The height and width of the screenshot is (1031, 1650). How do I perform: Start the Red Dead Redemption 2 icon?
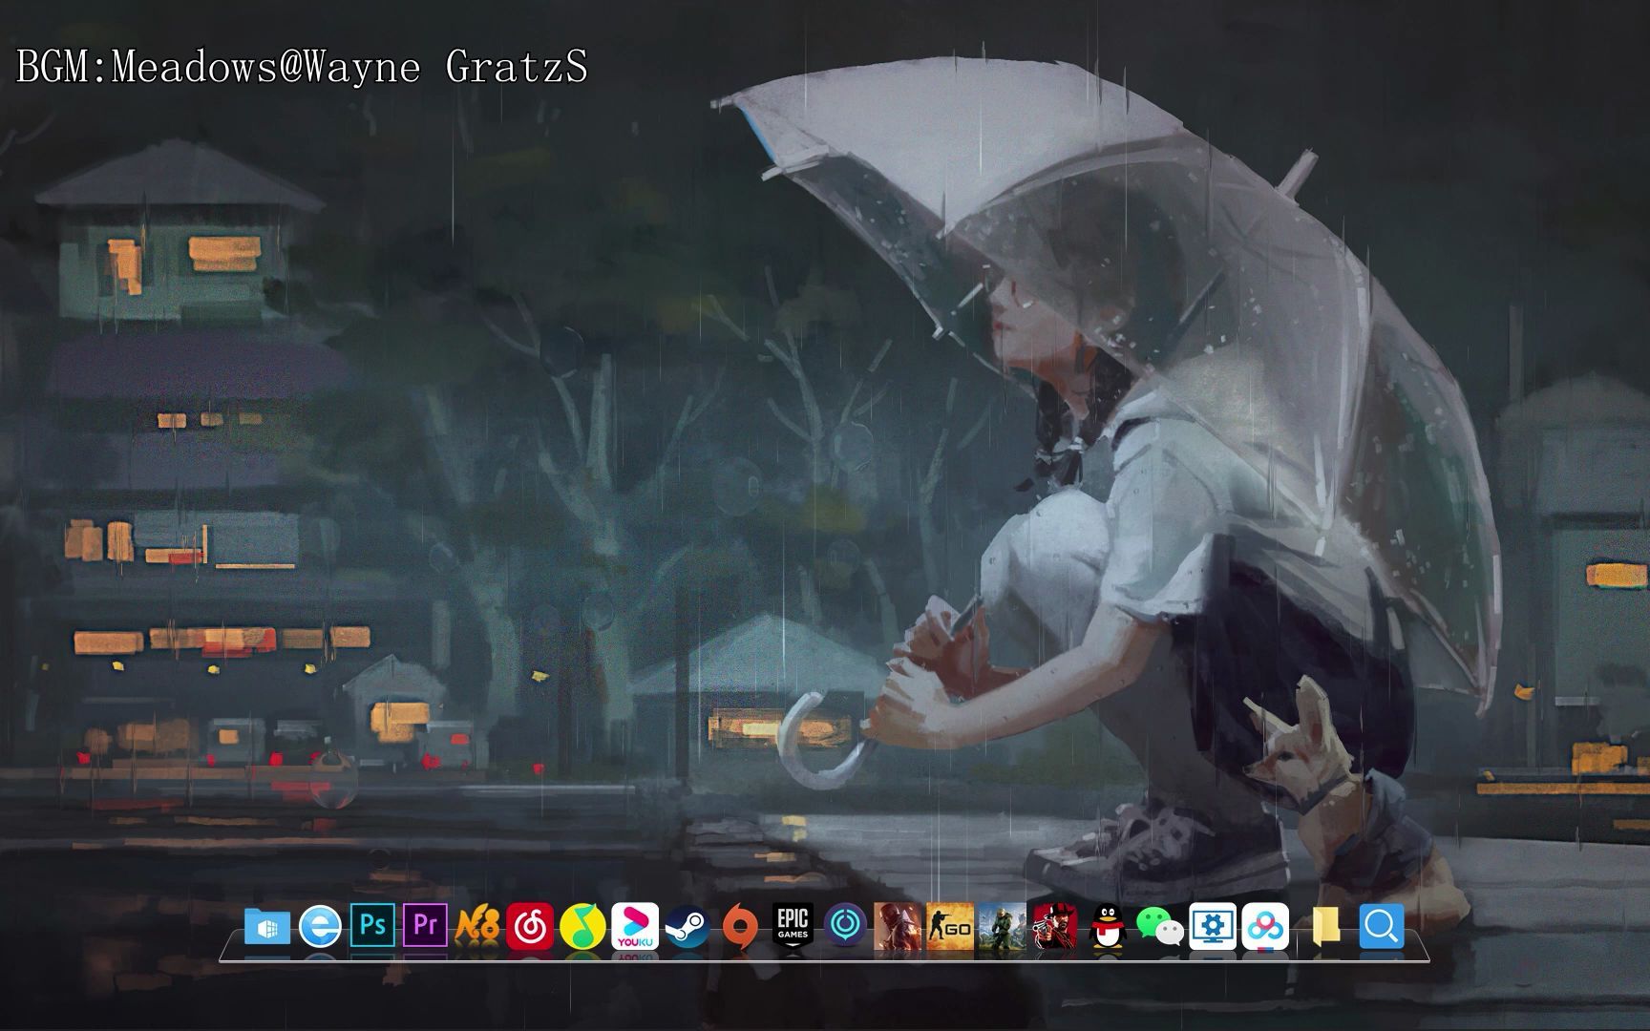(1054, 927)
